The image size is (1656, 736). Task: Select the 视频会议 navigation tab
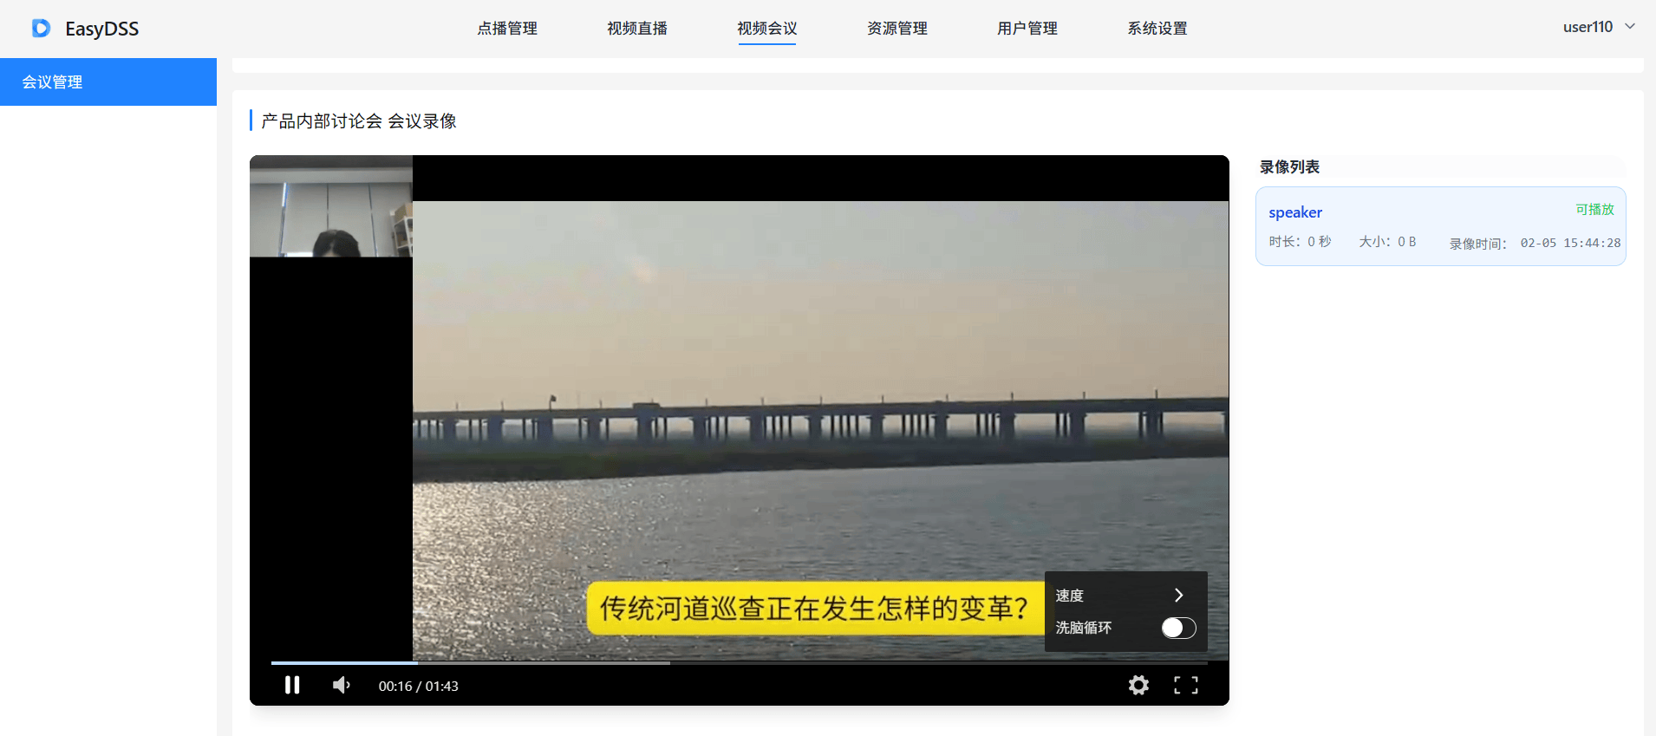[x=767, y=29]
